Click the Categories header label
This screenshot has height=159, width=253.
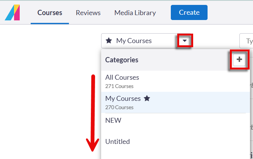(122, 60)
